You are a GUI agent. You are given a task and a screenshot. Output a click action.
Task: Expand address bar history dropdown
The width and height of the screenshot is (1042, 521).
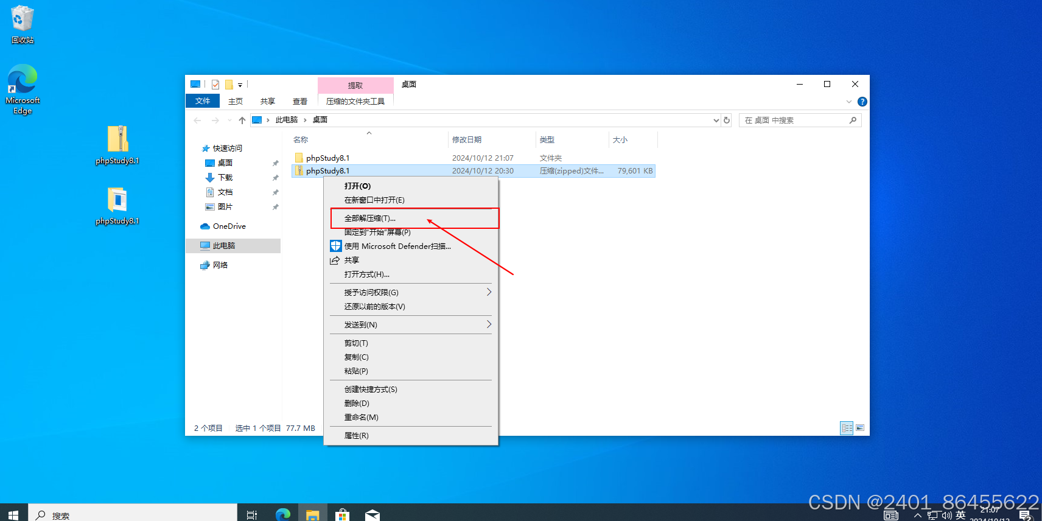716,121
